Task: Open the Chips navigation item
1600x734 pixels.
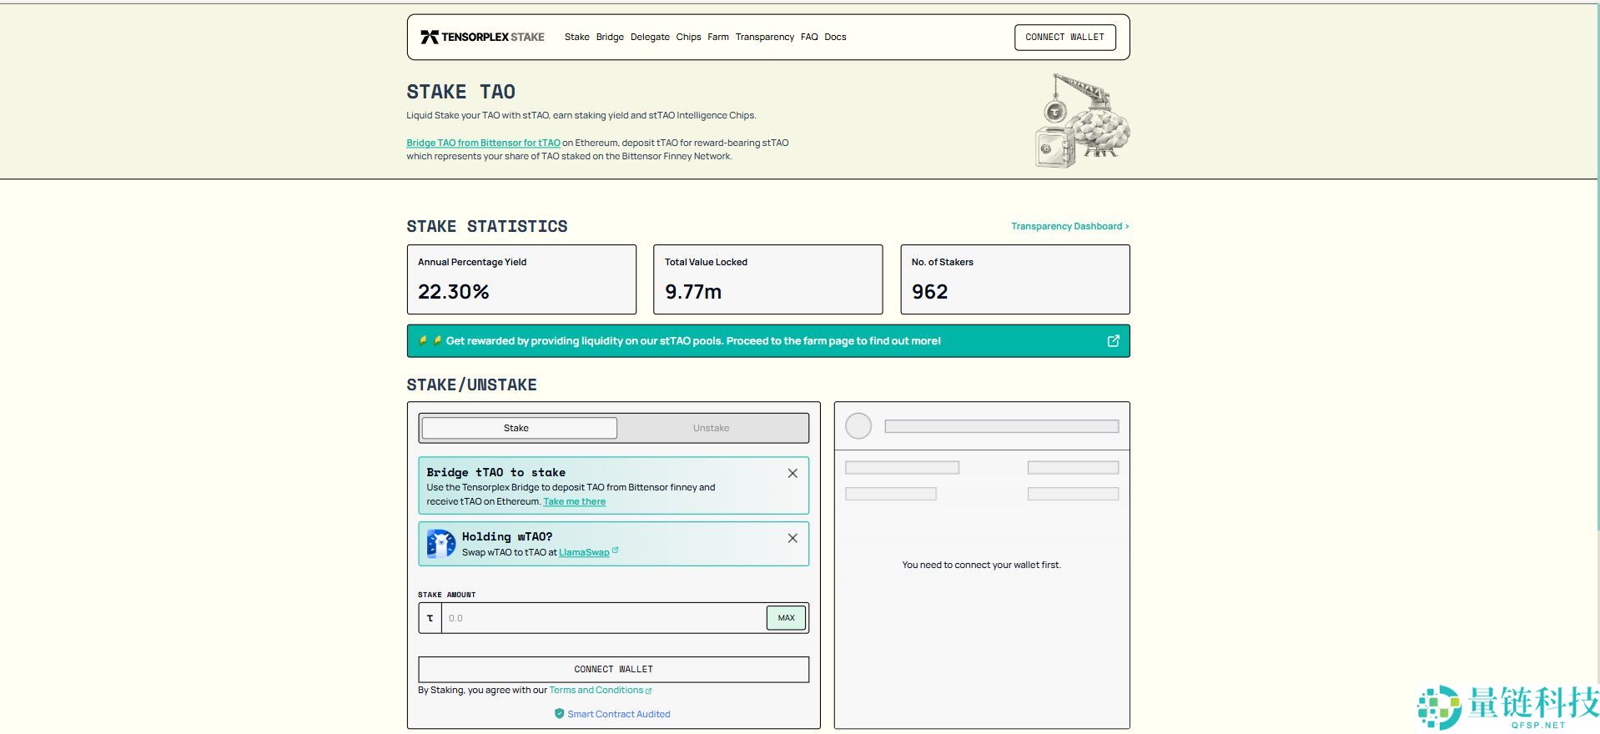Action: click(x=688, y=38)
